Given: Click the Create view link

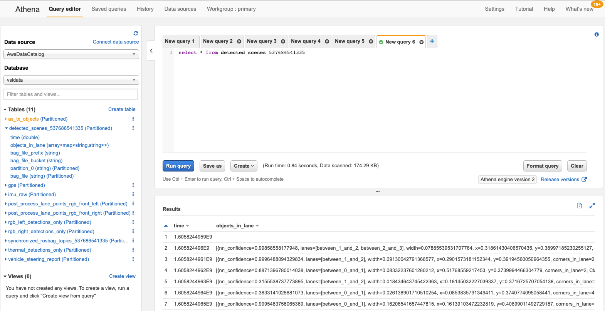Looking at the screenshot, I should pyautogui.click(x=122, y=276).
